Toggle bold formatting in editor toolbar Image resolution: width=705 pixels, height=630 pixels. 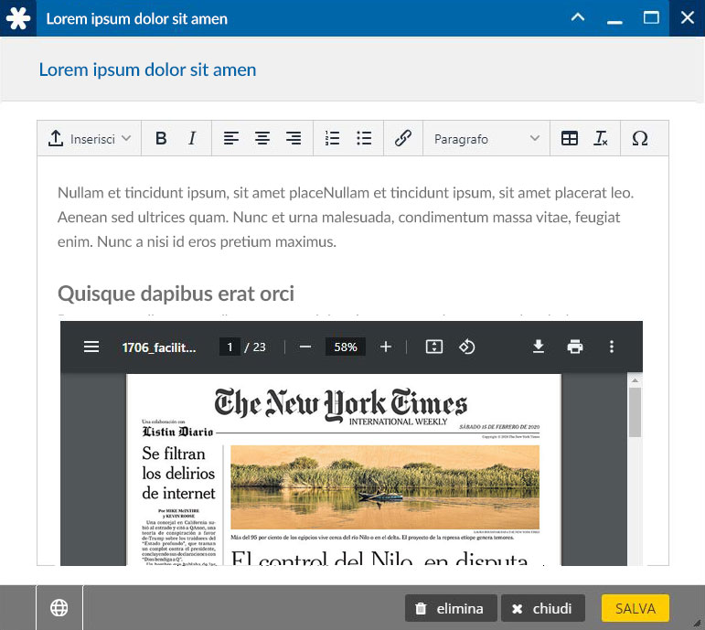[161, 139]
